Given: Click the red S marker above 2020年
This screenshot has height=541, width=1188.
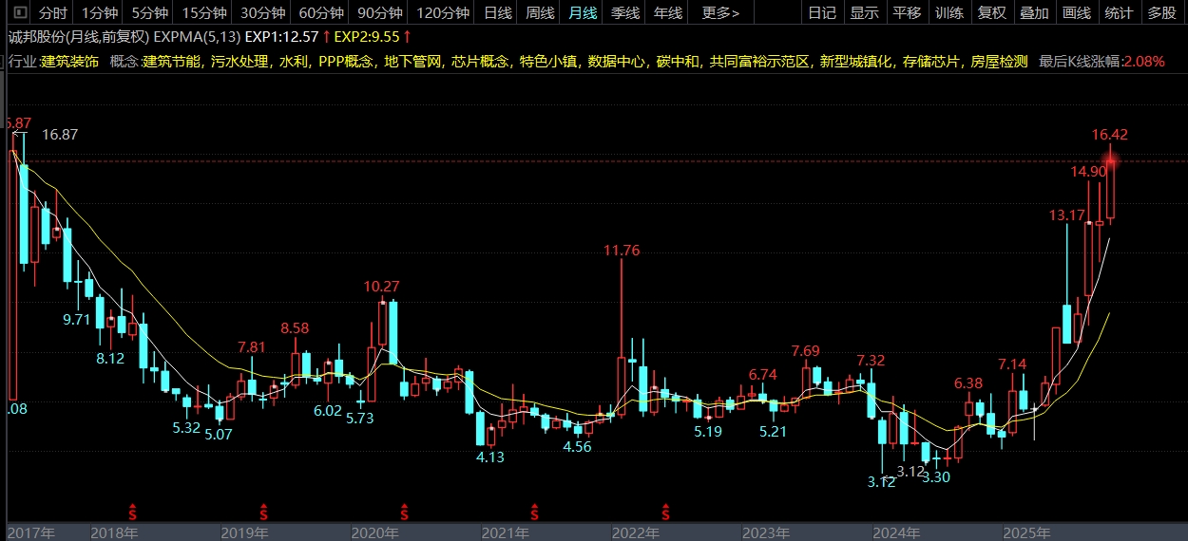Looking at the screenshot, I should 404,511.
